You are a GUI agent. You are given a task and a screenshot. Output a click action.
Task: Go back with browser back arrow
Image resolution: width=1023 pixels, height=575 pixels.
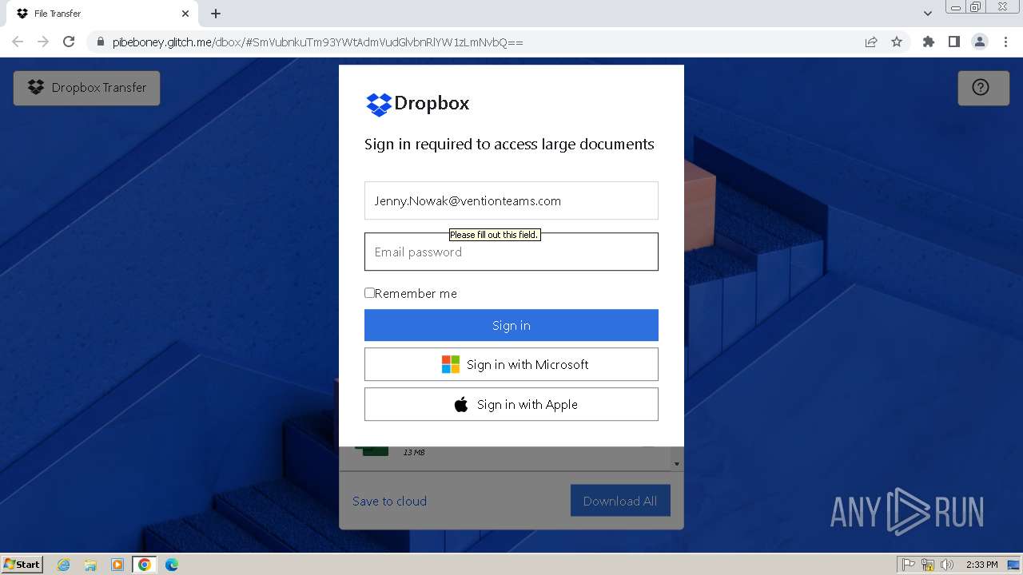pyautogui.click(x=18, y=42)
